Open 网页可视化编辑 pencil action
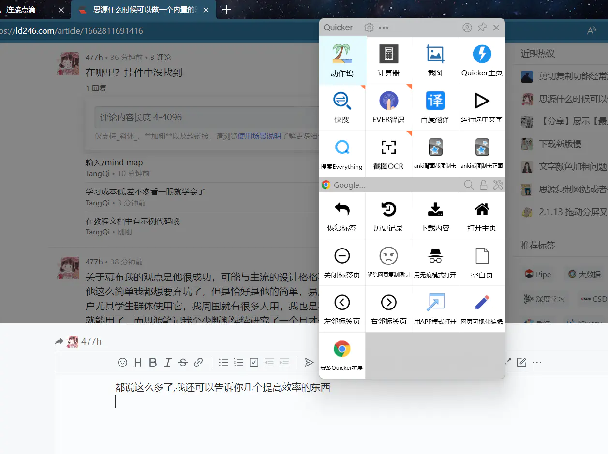This screenshot has width=608, height=454. click(x=482, y=309)
